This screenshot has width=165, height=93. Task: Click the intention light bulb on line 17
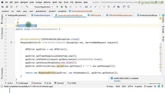[x=18, y=22]
